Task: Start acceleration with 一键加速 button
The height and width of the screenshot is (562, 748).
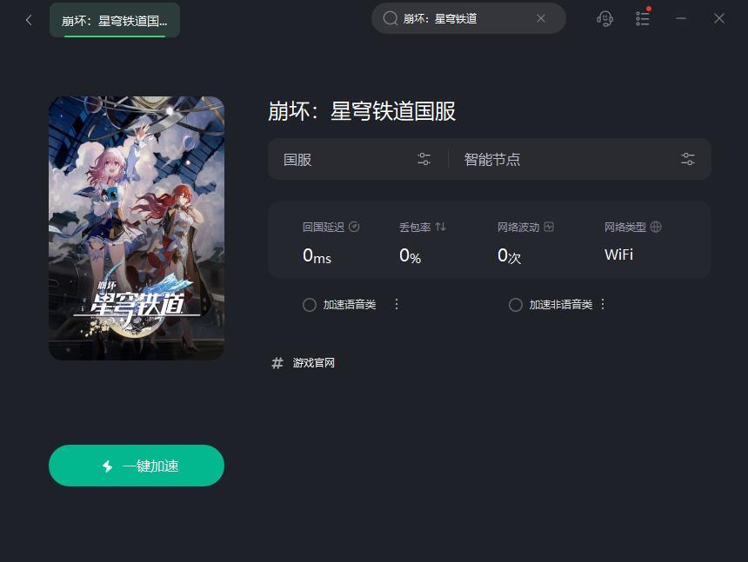Action: pos(137,466)
